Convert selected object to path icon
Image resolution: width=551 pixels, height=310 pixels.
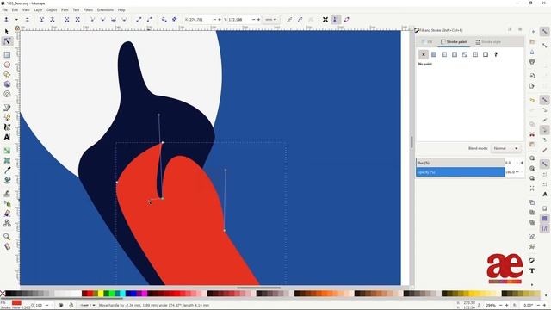click(x=164, y=20)
